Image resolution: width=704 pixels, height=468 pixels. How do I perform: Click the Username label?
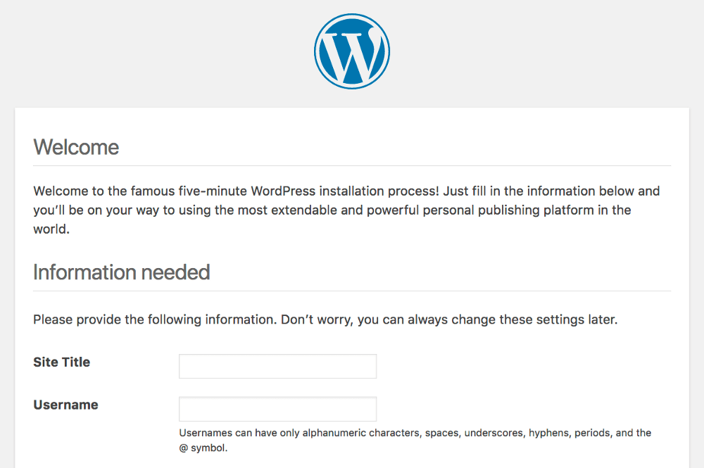(x=65, y=405)
